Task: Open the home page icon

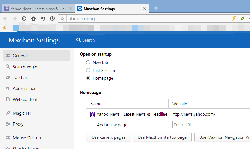Action: click(34, 19)
